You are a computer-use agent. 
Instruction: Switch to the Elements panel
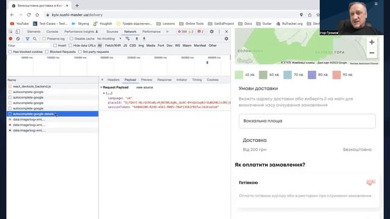pyautogui.click(x=34, y=32)
